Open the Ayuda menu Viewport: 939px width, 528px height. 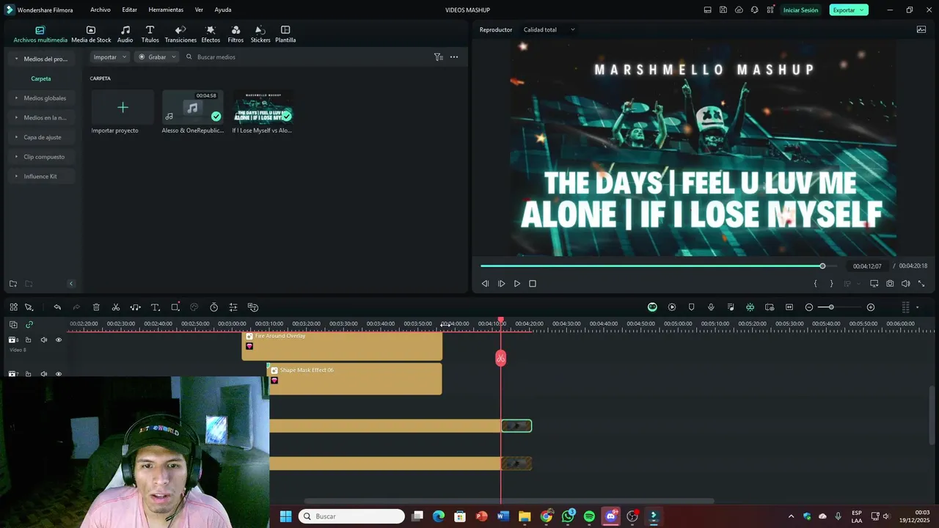tap(223, 10)
